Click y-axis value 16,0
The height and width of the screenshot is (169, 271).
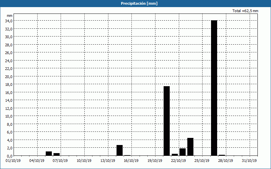(9, 93)
